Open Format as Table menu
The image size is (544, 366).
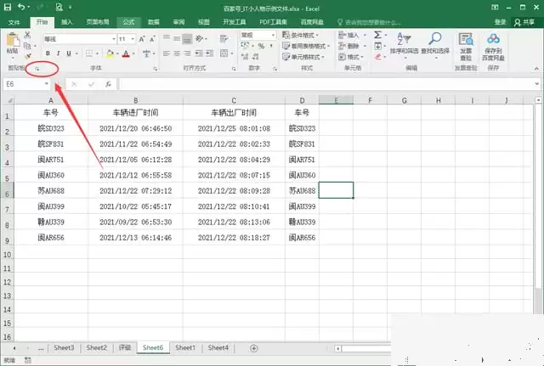click(306, 46)
